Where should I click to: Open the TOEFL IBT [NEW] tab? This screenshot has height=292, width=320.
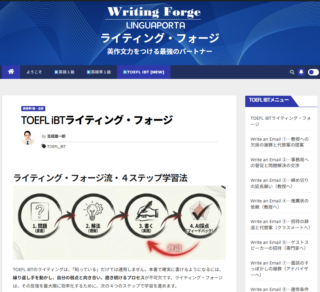143,72
